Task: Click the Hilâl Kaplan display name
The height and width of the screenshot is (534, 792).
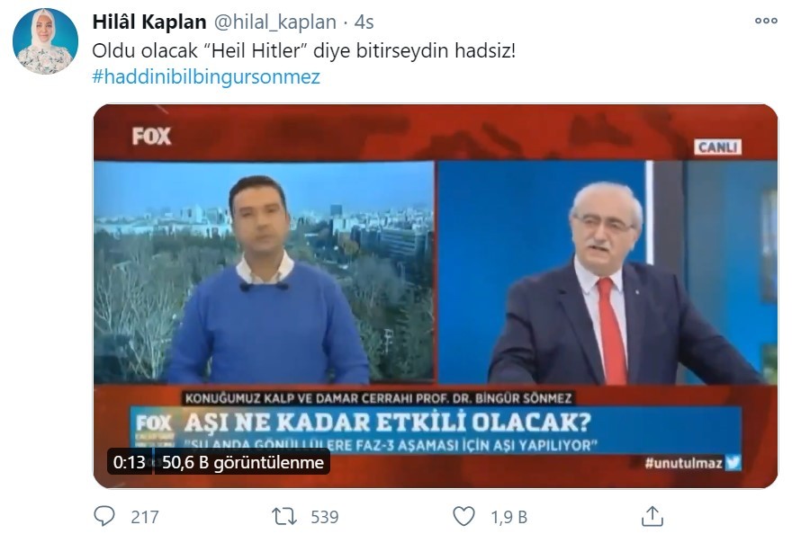Action: click(149, 22)
